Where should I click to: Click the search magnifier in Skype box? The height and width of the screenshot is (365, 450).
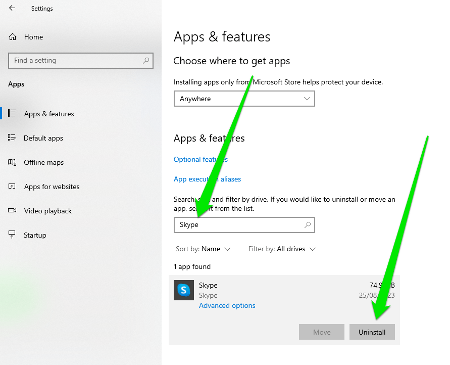[308, 225]
